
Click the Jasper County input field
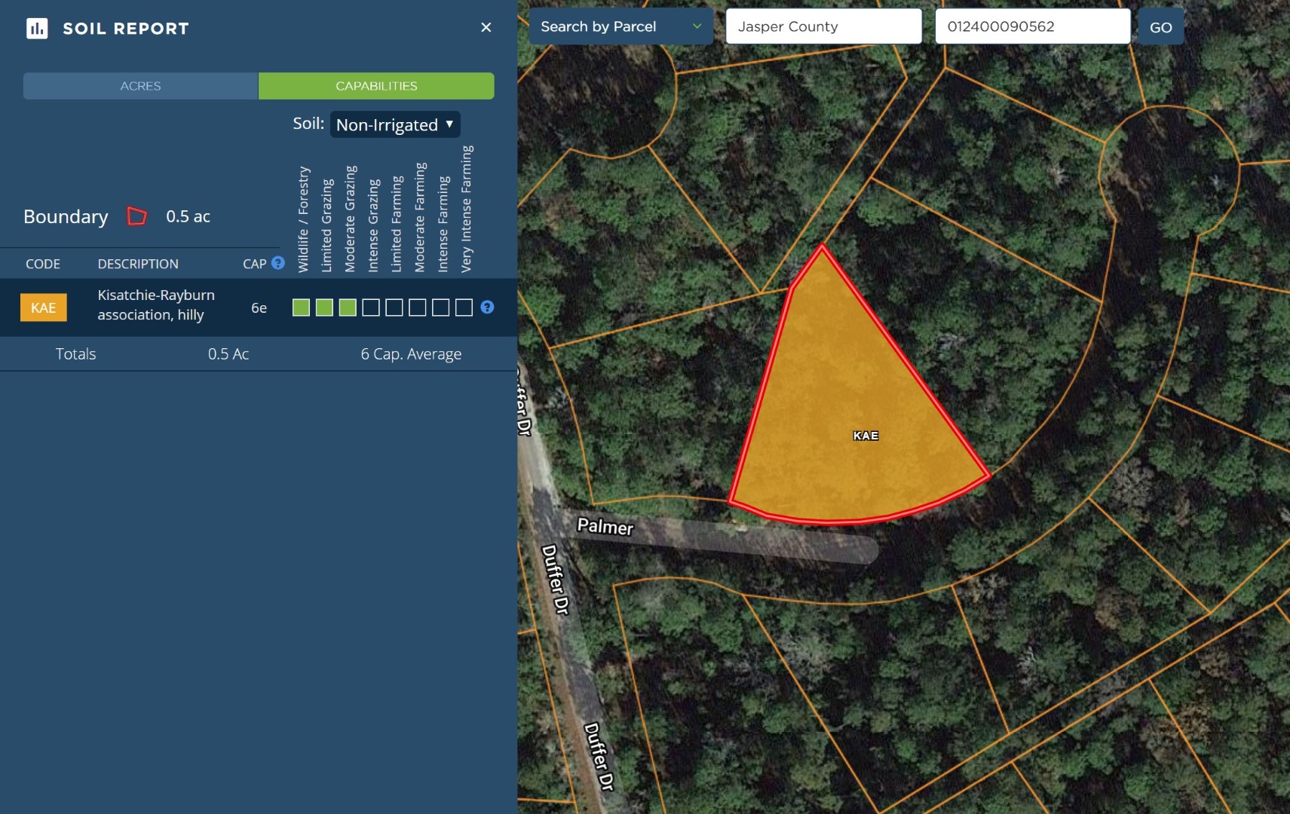[x=823, y=26]
